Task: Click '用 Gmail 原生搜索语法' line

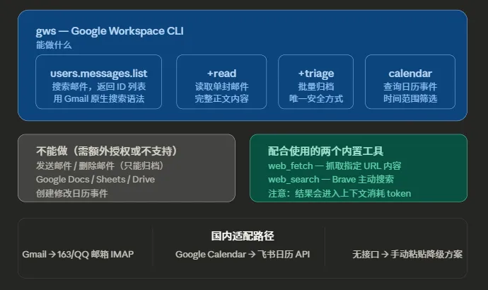Action: [x=98, y=98]
